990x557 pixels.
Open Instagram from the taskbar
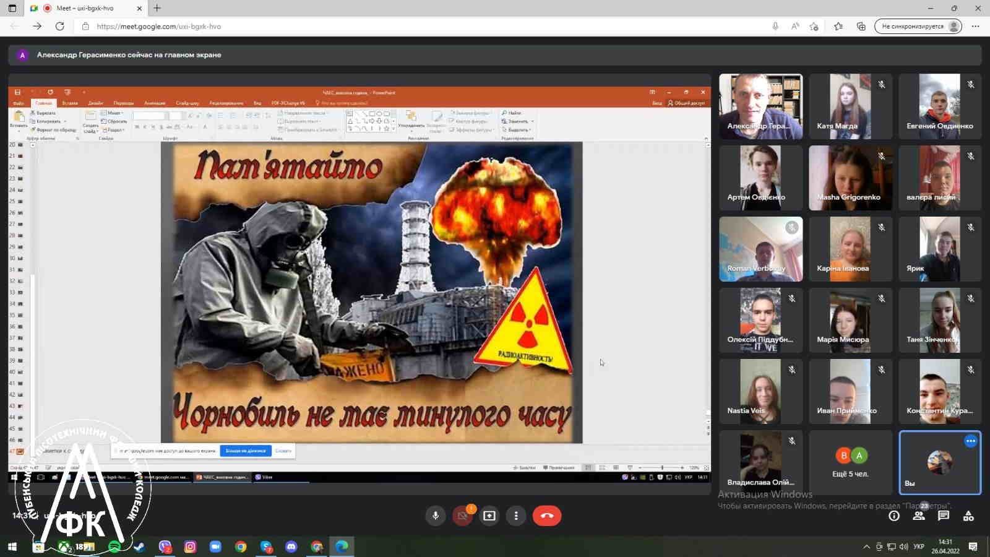(190, 546)
